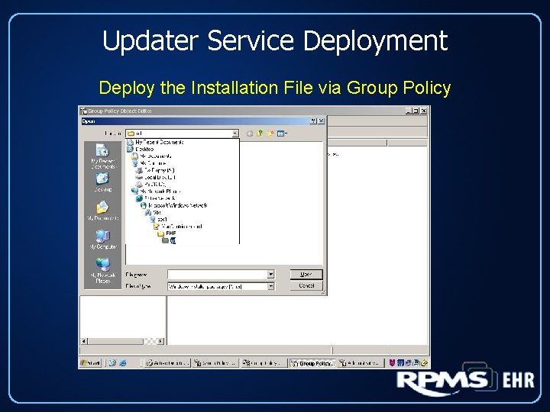
Task: Expand the File name dropdown arrow
Action: pos(270,275)
